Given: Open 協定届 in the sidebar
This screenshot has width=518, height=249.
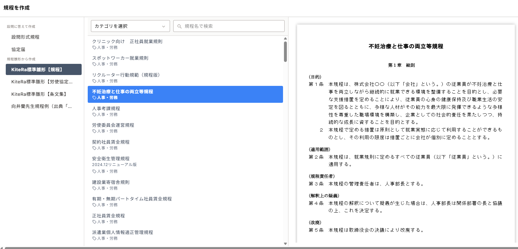Looking at the screenshot, I should (x=18, y=49).
